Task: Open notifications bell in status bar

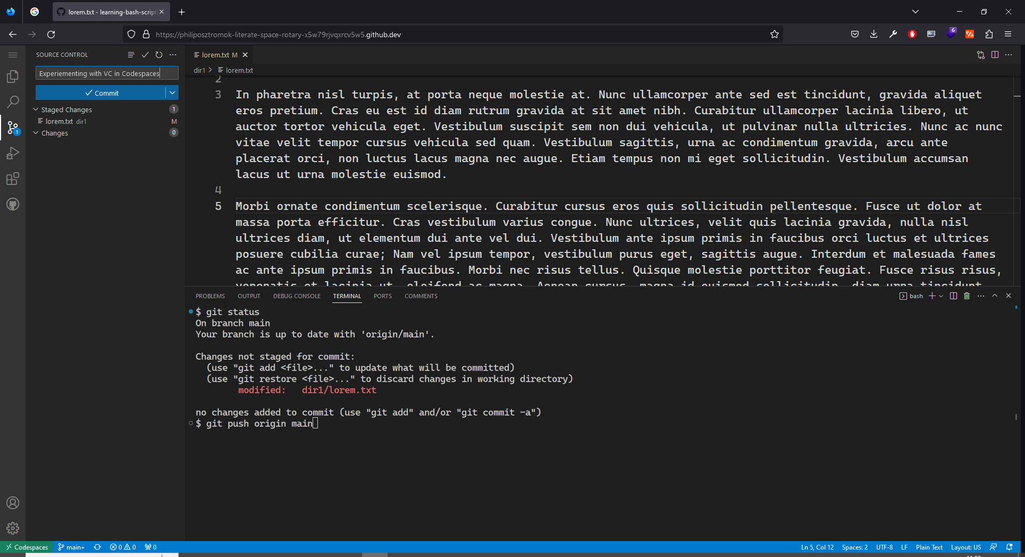Action: [x=1009, y=547]
